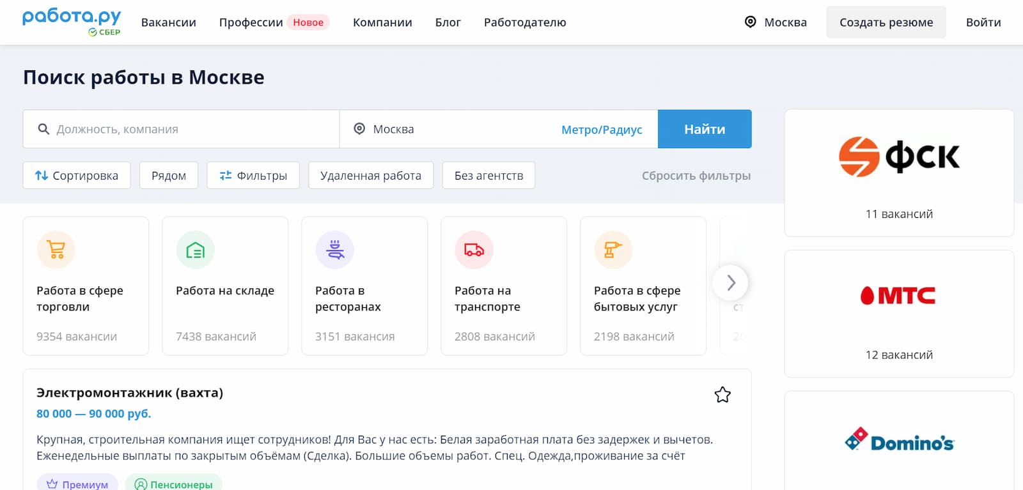The image size is (1023, 490).
Task: Click the Работа в сфере бытовых услуг title
Action: pyautogui.click(x=637, y=298)
